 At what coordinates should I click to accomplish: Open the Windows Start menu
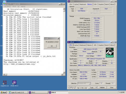4,92
